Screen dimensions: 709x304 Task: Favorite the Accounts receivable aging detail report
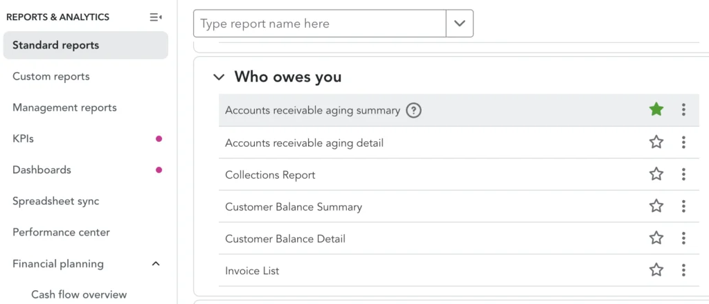(656, 142)
